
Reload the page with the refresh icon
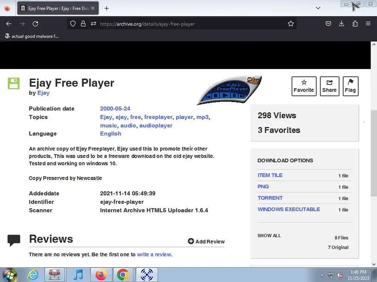[35, 24]
